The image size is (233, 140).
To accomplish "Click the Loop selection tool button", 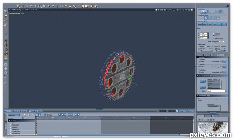I will tap(200, 24).
